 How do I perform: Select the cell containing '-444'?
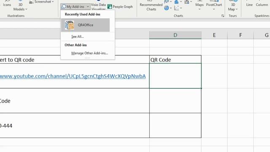75,125
